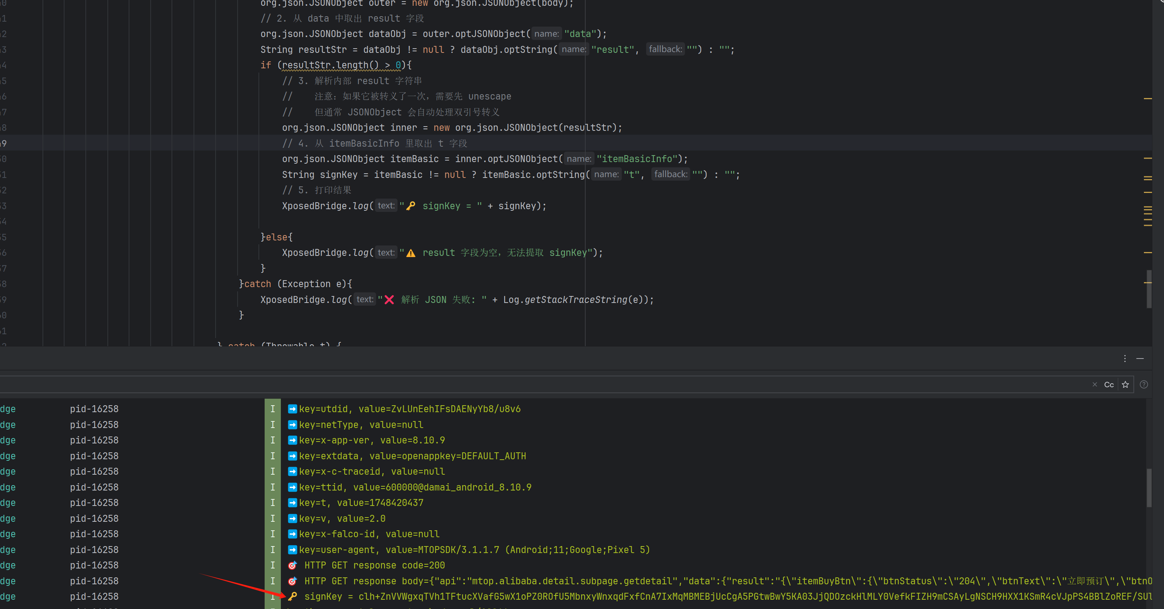Select the log line 'key=utdid, value=ZvLUnEehIFsDAENyYb8/u8v6'
Image resolution: width=1164 pixels, height=609 pixels.
(410, 409)
